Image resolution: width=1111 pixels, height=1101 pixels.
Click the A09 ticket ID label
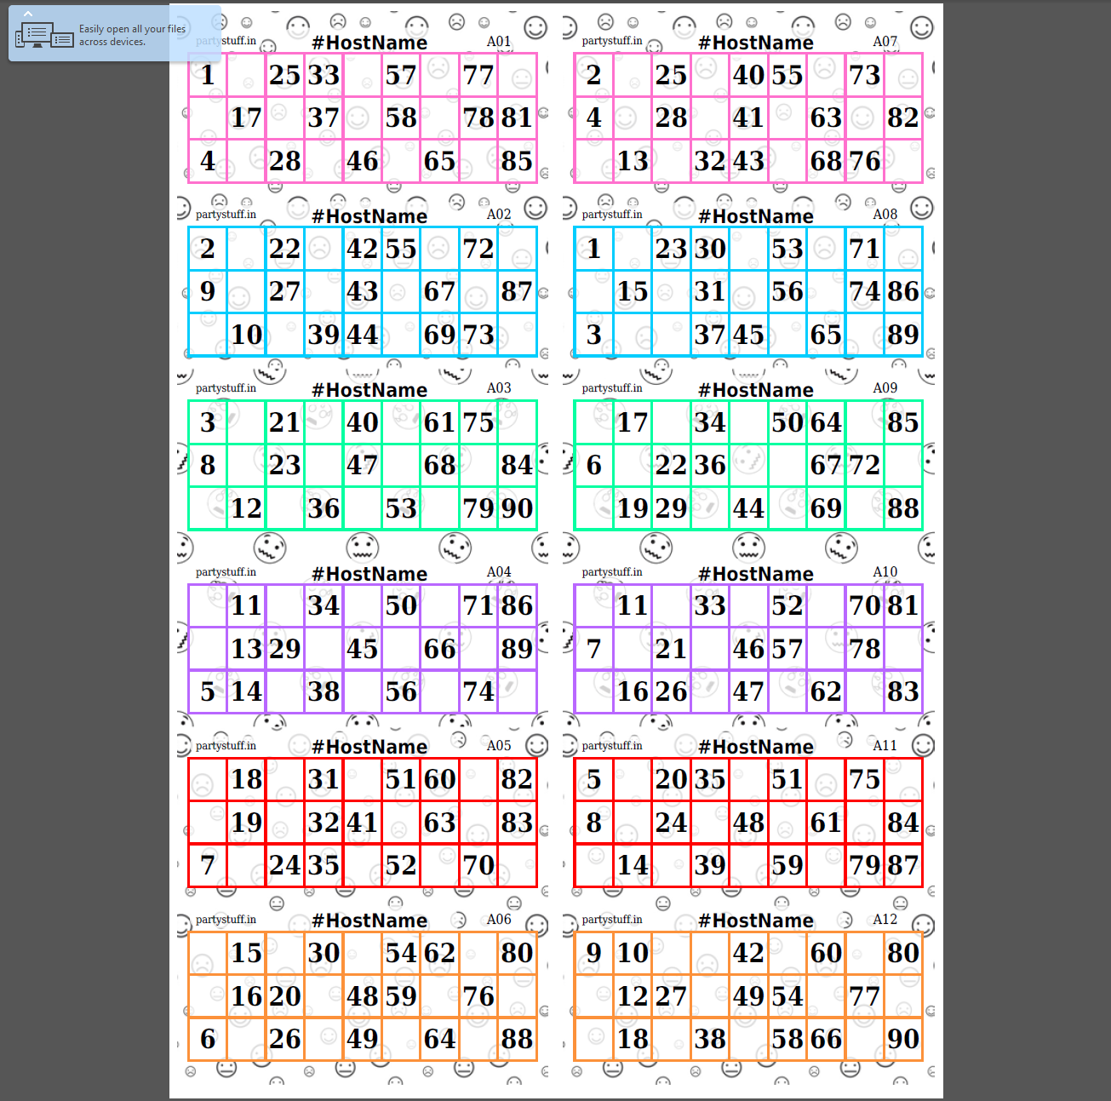885,388
